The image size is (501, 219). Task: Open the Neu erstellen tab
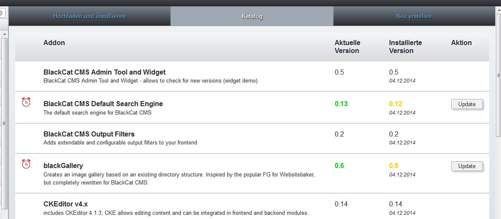click(414, 16)
